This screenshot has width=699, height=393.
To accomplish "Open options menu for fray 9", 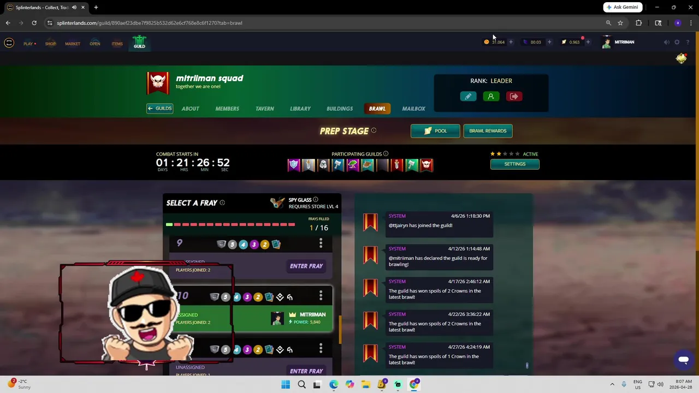I will 321,243.
